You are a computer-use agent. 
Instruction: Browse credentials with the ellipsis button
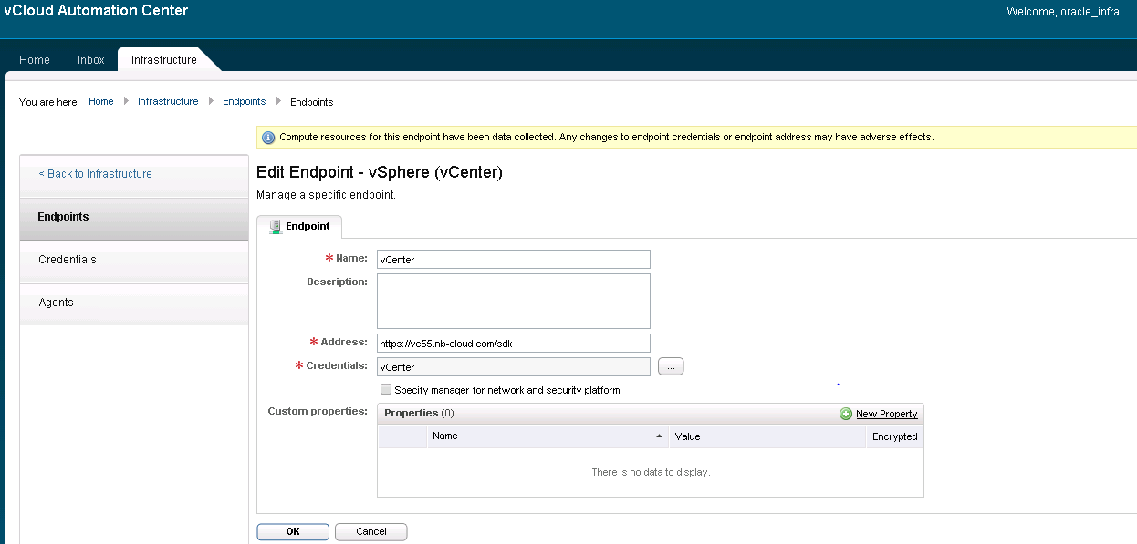pyautogui.click(x=671, y=366)
